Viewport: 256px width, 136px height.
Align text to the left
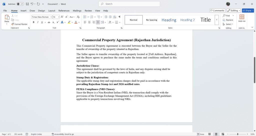[85, 22]
